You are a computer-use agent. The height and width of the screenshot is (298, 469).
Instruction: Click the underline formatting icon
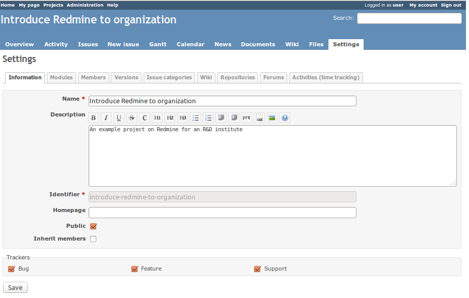[119, 118]
